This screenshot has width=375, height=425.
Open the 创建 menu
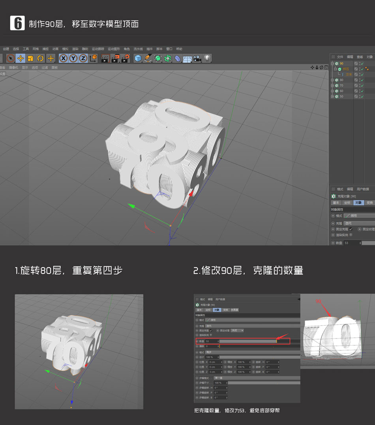(x=6, y=49)
